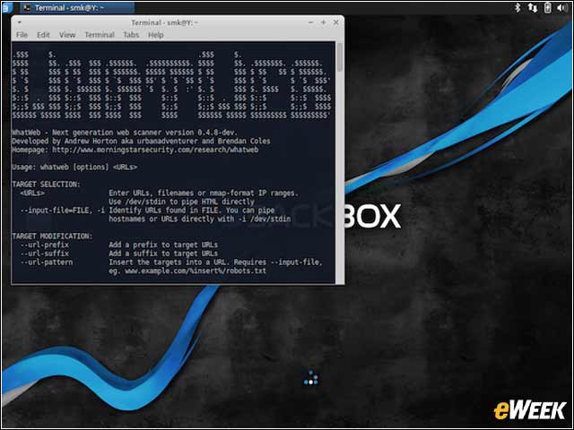Click the 'Use /dev/stdin to pipe HTML directly' line
This screenshot has height=430, width=574.
[x=181, y=202]
